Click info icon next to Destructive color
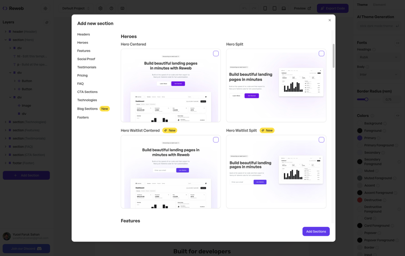 [x=384, y=200]
